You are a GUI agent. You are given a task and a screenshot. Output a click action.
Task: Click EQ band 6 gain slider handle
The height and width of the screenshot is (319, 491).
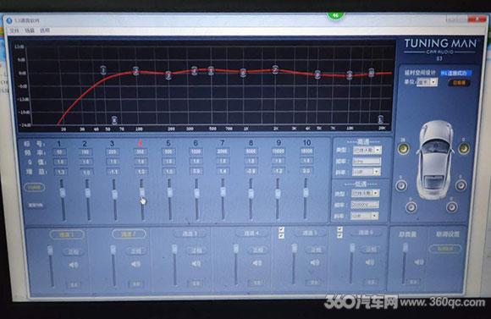coord(196,193)
